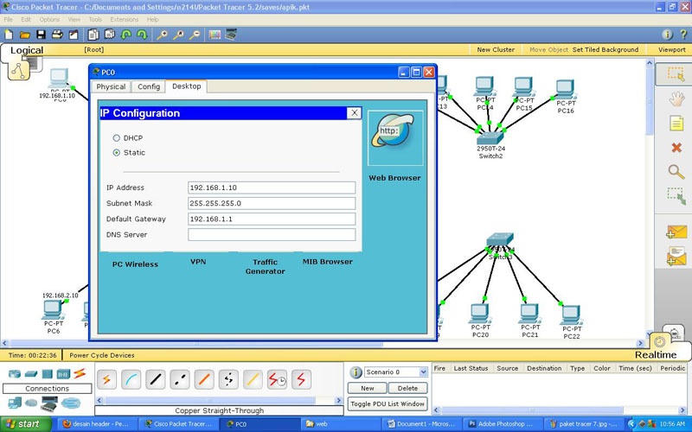Open the File menu
The image size is (692, 432).
tap(9, 19)
